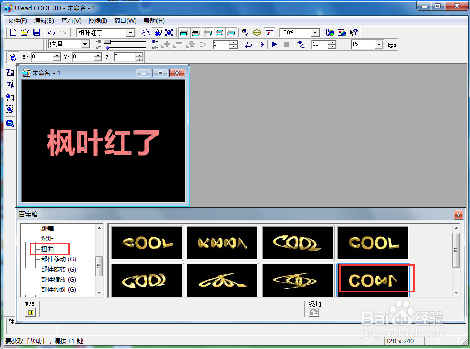
Task: Toggle the side face icon
Action: (207, 33)
